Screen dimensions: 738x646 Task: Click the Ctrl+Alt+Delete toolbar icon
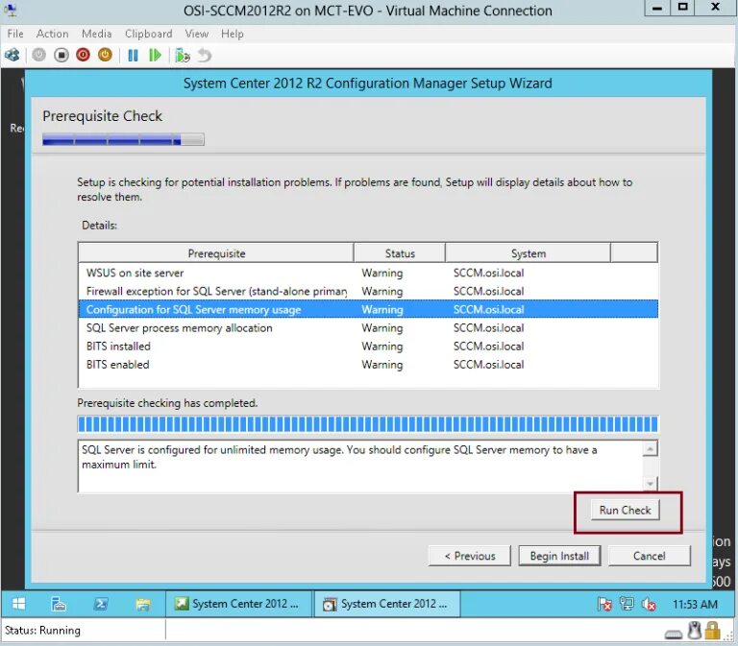[x=12, y=55]
